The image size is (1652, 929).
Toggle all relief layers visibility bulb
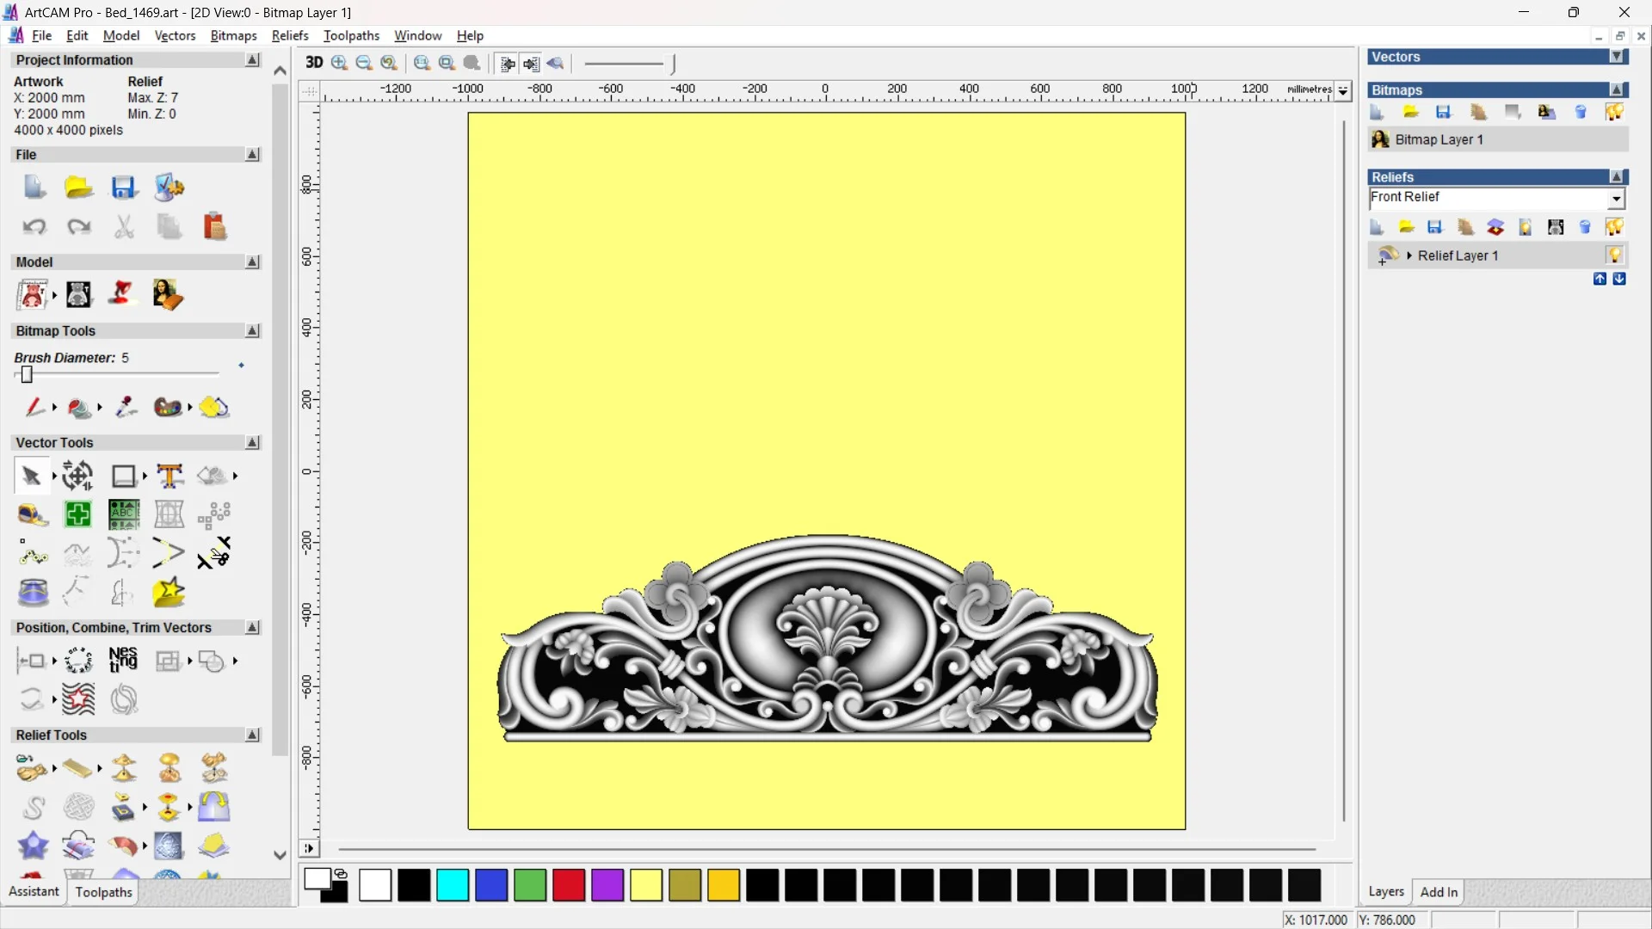1614,227
